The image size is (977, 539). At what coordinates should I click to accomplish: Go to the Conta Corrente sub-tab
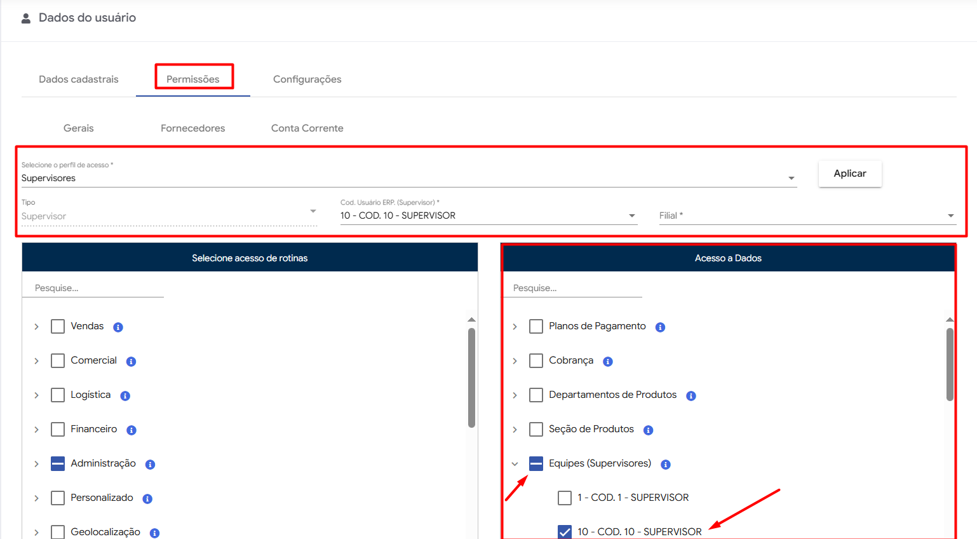(307, 128)
